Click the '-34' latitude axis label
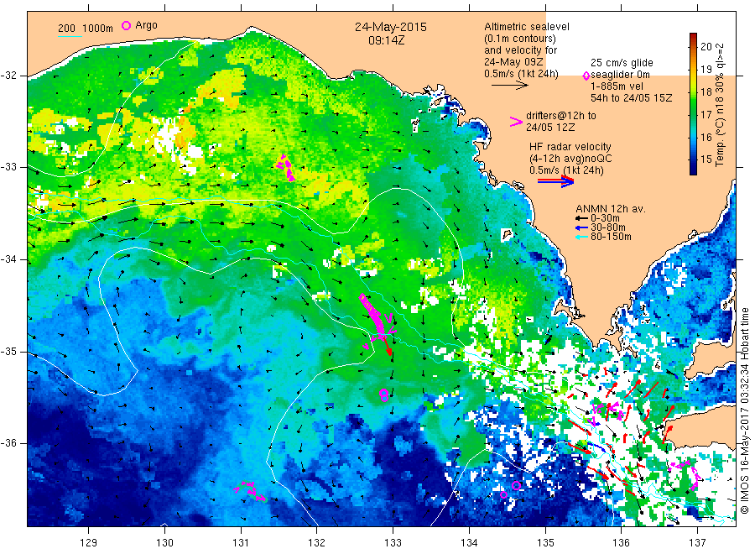 click(x=9, y=259)
